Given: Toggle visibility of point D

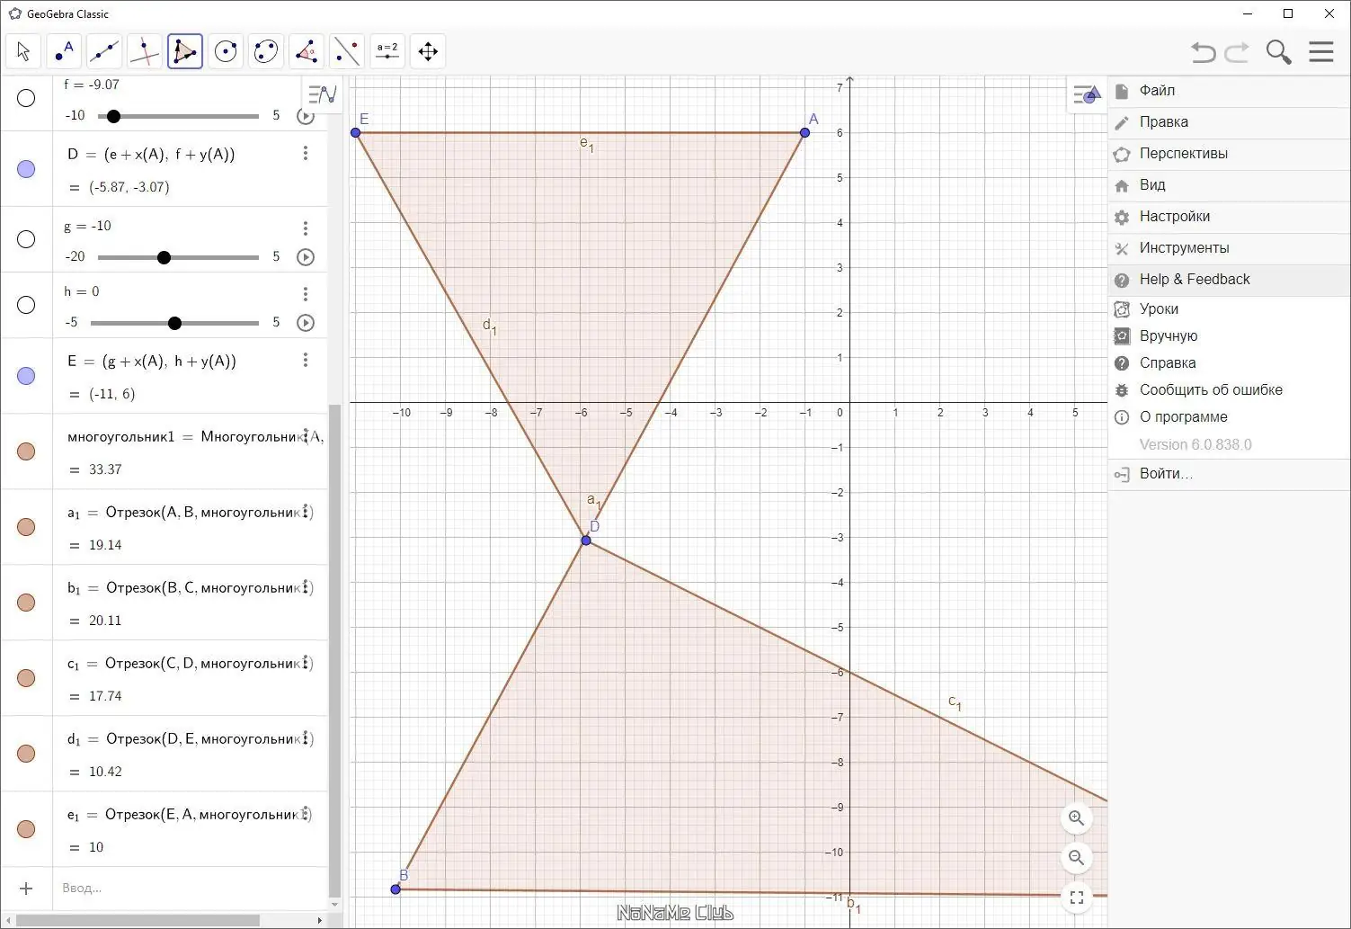Looking at the screenshot, I should coord(26,169).
